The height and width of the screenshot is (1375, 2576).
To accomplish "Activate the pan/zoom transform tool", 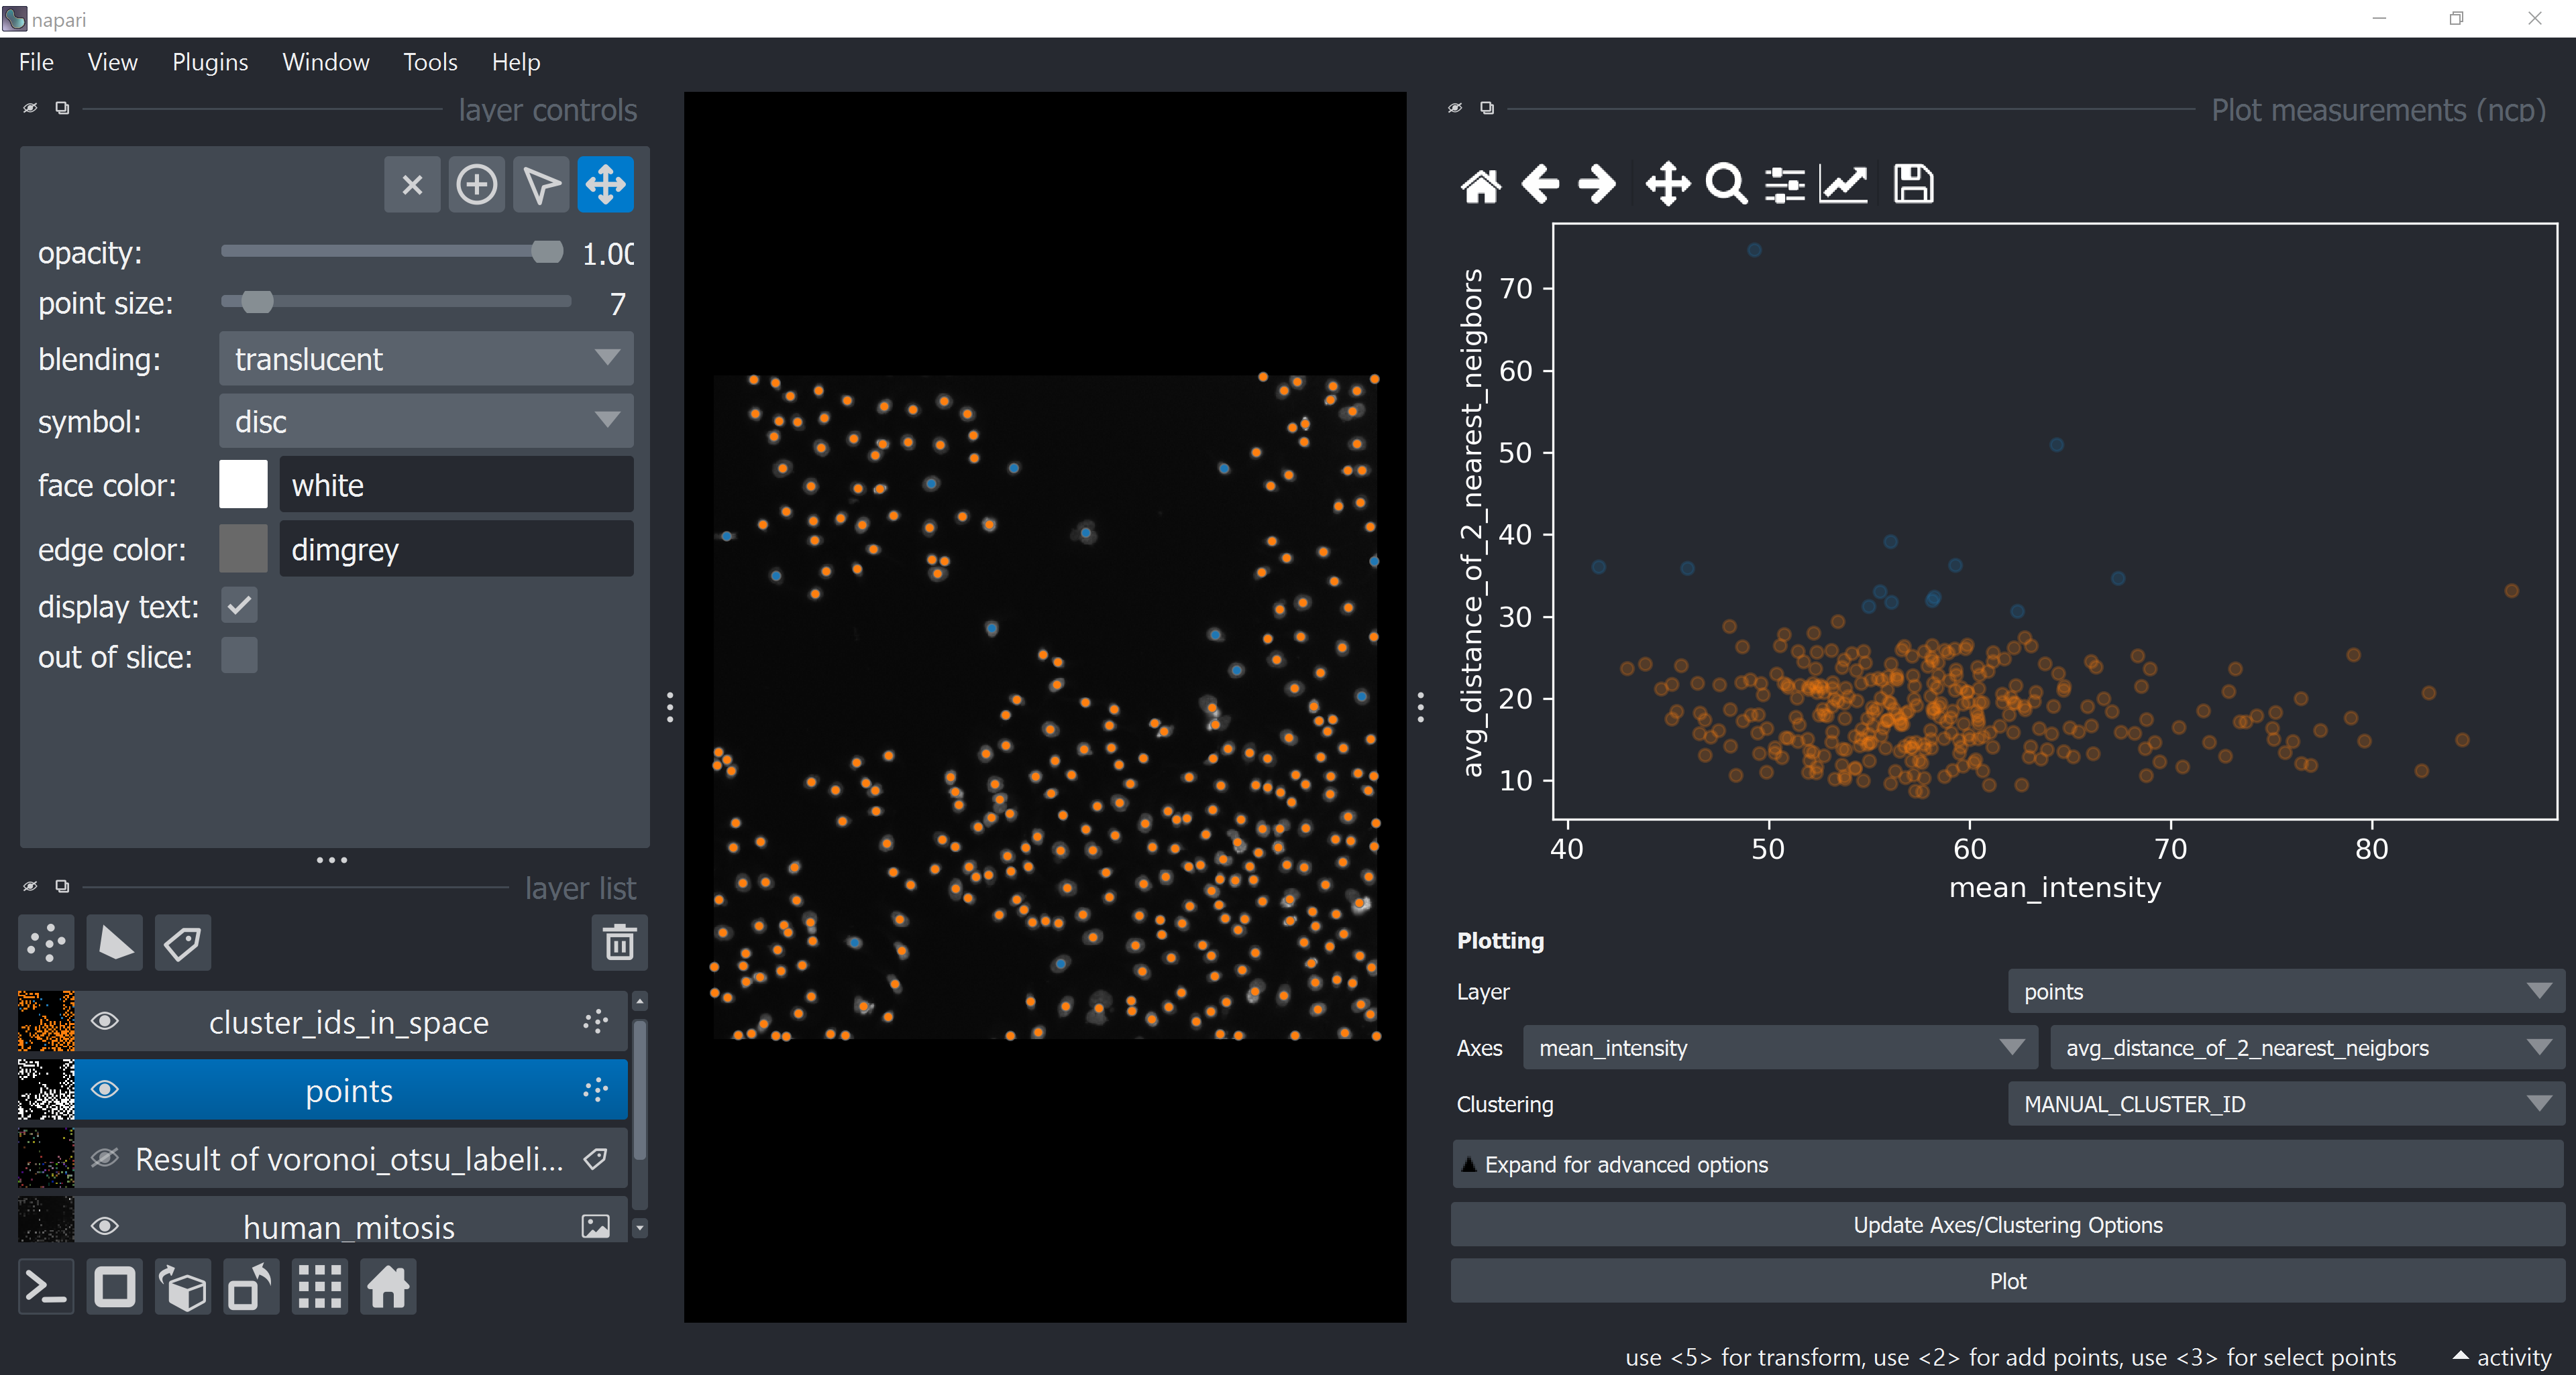I will pyautogui.click(x=605, y=185).
